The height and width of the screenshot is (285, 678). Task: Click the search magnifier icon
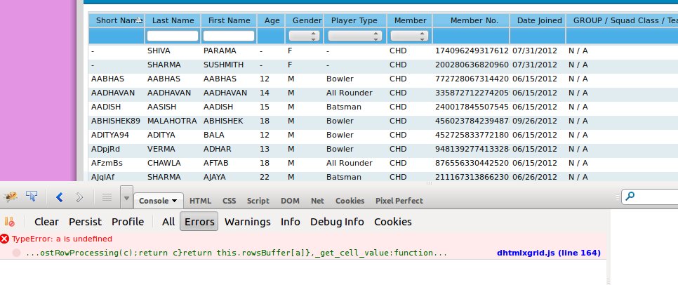(x=630, y=197)
